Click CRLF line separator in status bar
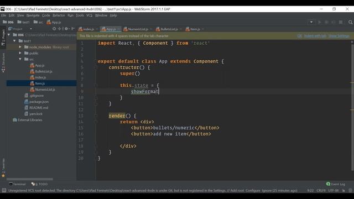 coord(321,190)
